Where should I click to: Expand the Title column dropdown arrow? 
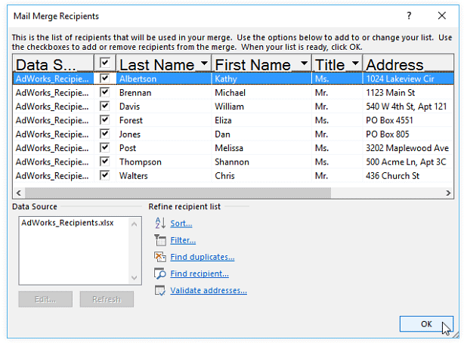click(x=354, y=64)
